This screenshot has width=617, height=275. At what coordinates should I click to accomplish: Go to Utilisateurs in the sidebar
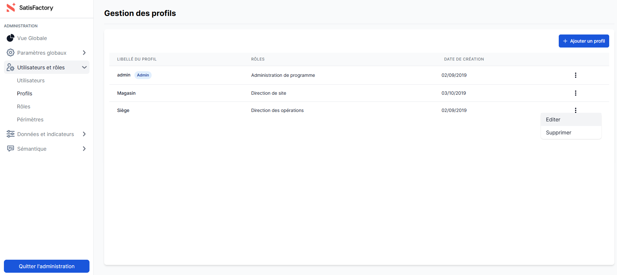(31, 80)
